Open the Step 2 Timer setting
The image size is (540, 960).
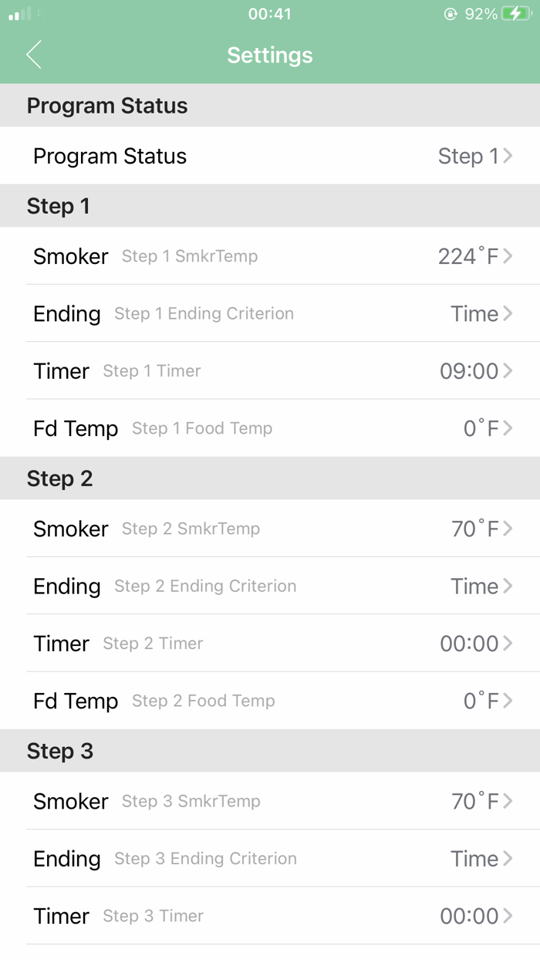pyautogui.click(x=270, y=643)
